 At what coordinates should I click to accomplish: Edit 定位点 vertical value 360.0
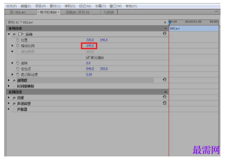pyautogui.click(x=104, y=69)
